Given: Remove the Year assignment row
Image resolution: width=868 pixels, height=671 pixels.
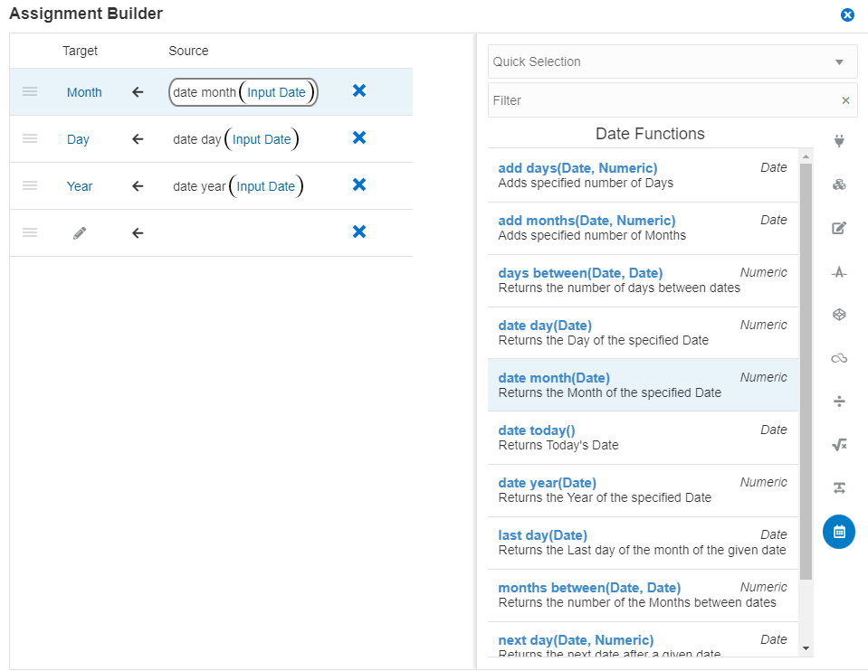Looking at the screenshot, I should (x=359, y=184).
